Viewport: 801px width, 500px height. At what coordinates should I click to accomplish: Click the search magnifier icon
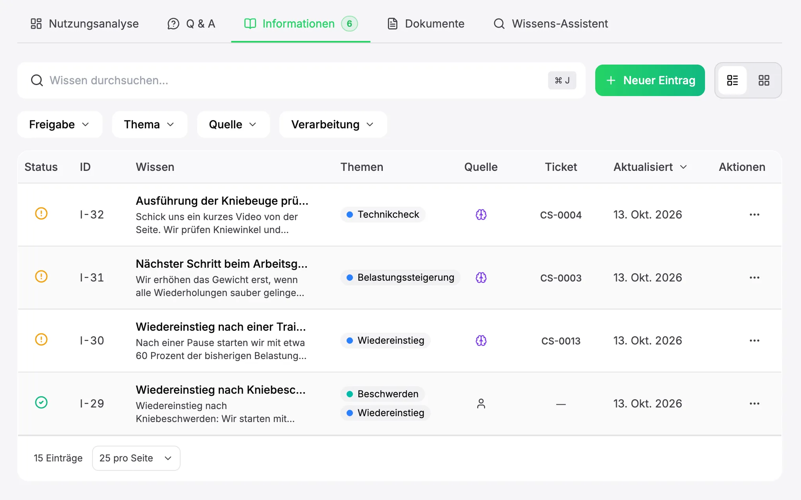pyautogui.click(x=37, y=80)
